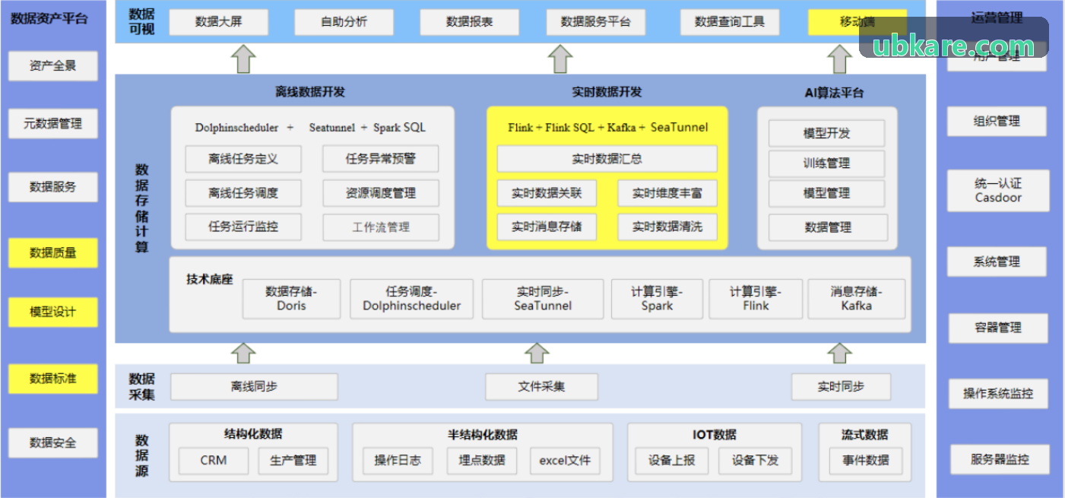Select the yellow 数据质量 box

53,252
